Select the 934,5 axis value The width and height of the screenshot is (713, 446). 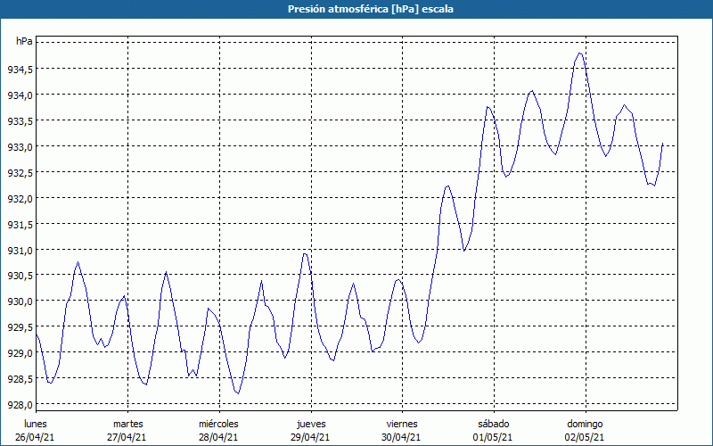pos(20,70)
